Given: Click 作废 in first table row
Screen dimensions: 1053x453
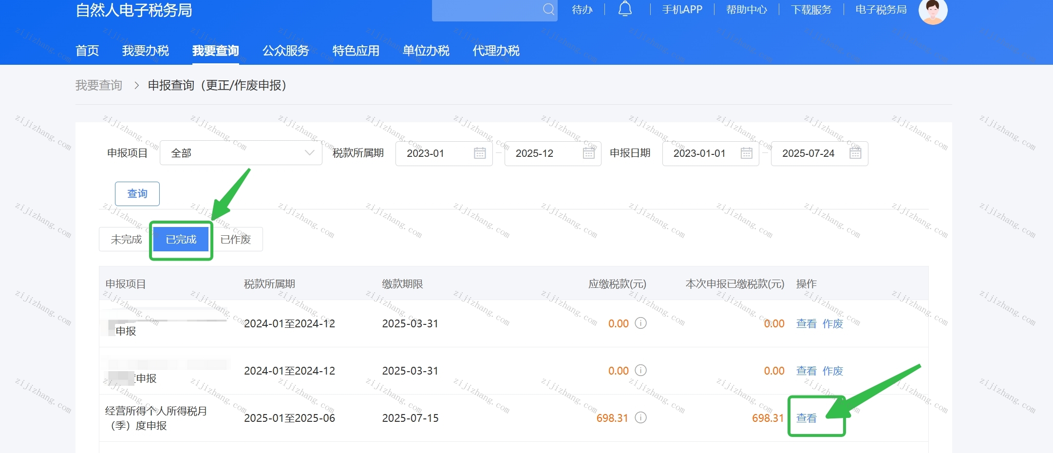Looking at the screenshot, I should 832,323.
